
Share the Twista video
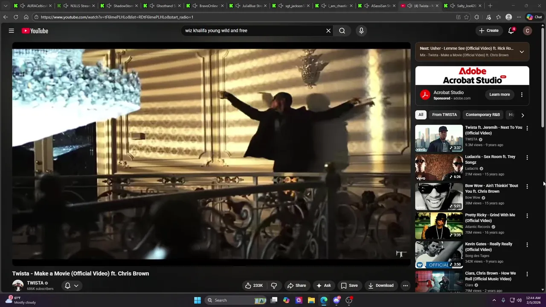tap(296, 286)
